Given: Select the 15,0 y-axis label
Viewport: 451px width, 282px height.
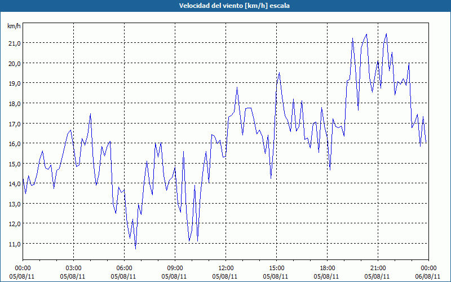Looking at the screenshot, I should 15,164.
